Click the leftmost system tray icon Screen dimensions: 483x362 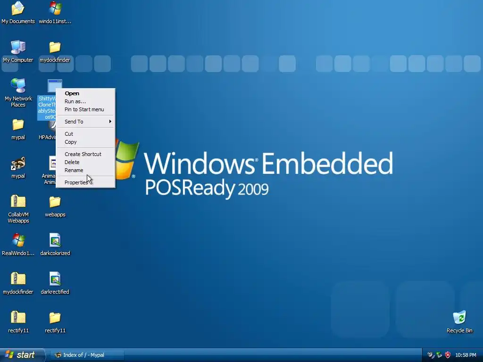coord(431,355)
